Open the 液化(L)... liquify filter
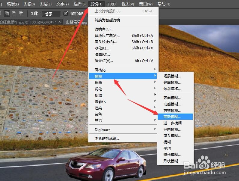This screenshot has width=239, height=181. 123,48
